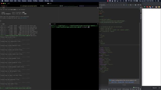The height and width of the screenshot is (90, 161).
Task: Open the Edit menu
Action: pos(15,1)
